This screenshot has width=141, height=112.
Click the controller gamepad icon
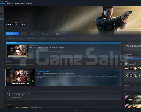(x=127, y=46)
